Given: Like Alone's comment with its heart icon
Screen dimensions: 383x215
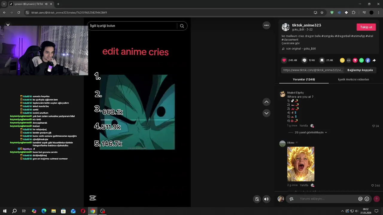Looking at the screenshot, I should [373, 185].
